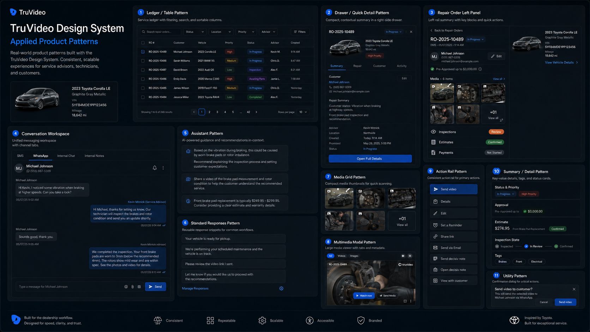The height and width of the screenshot is (332, 590).
Task: Open the Location filter dropdown
Action: click(x=221, y=32)
